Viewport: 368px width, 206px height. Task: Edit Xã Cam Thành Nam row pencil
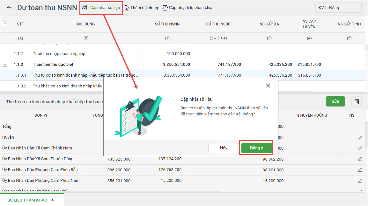coord(360,148)
